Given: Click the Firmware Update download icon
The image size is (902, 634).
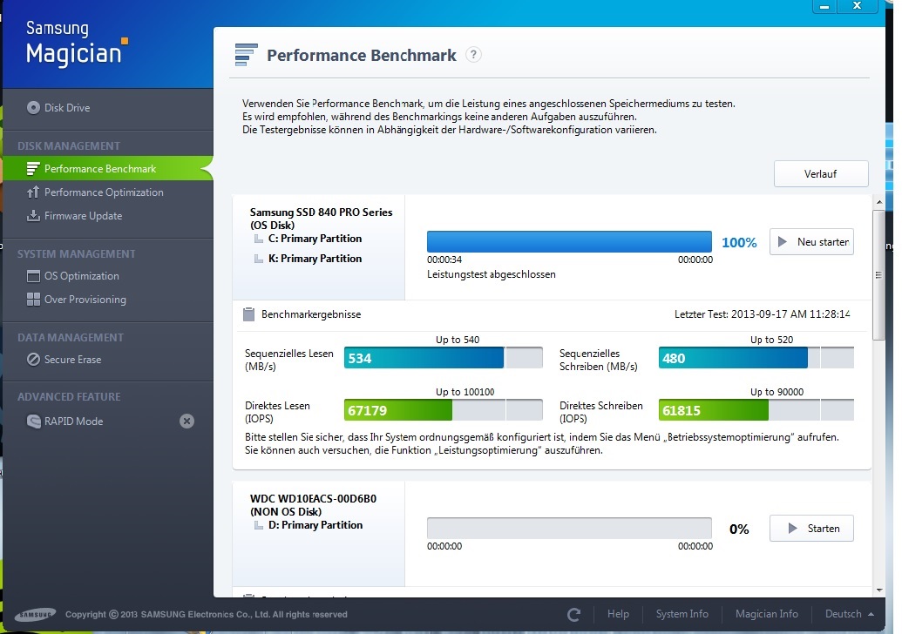Looking at the screenshot, I should 33,216.
